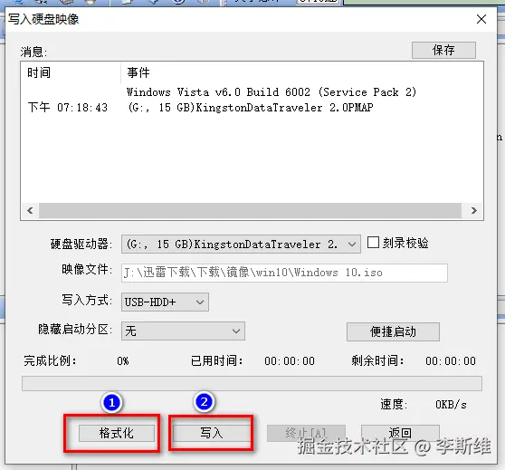This screenshot has width=505, height=470.
Task: Click the 格式化 format button
Action: (117, 433)
